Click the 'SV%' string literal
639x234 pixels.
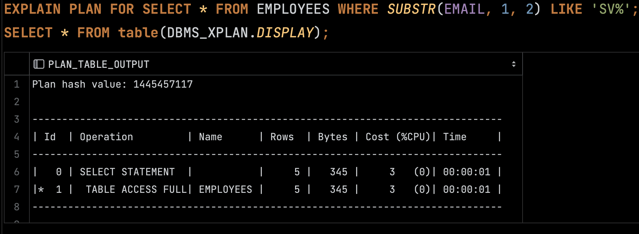click(x=611, y=9)
